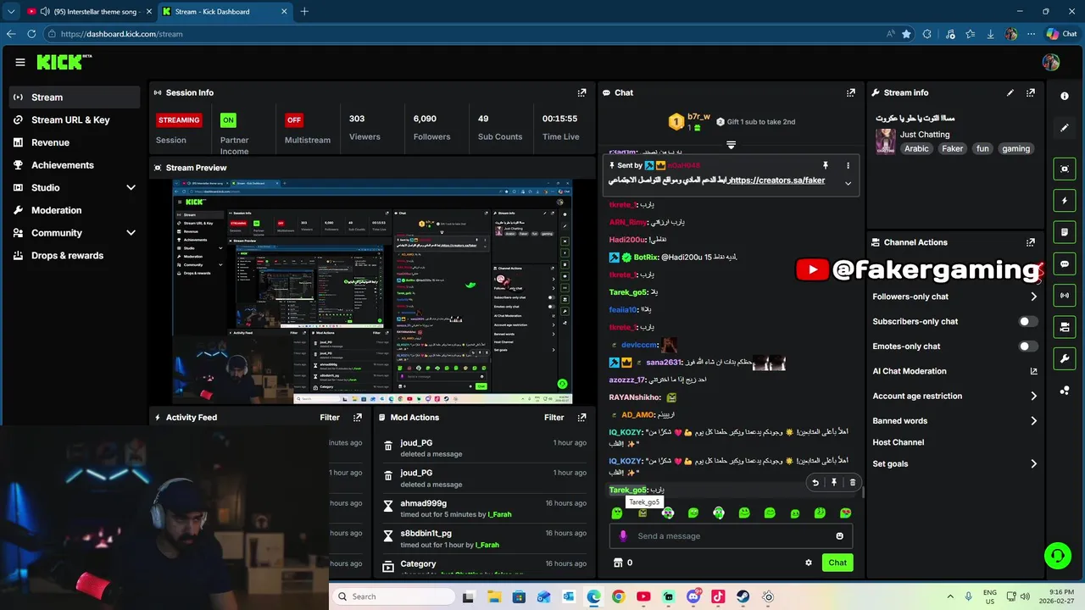This screenshot has width=1085, height=610.
Task: Open the Mod Actions Filter dropdown
Action: [554, 418]
